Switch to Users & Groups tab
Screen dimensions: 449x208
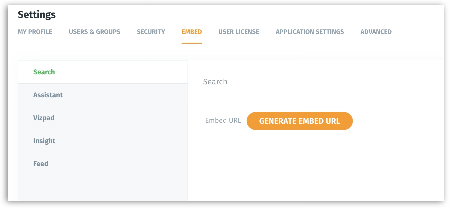(94, 32)
